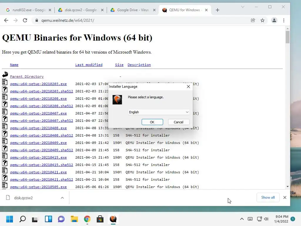Image resolution: width=301 pixels, height=226 pixels.
Task: Open qemu-w64-setup-20210408.sha512 link
Action: coord(41,135)
